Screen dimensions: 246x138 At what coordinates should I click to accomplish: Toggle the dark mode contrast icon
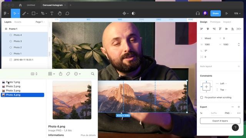[x=133, y=13]
